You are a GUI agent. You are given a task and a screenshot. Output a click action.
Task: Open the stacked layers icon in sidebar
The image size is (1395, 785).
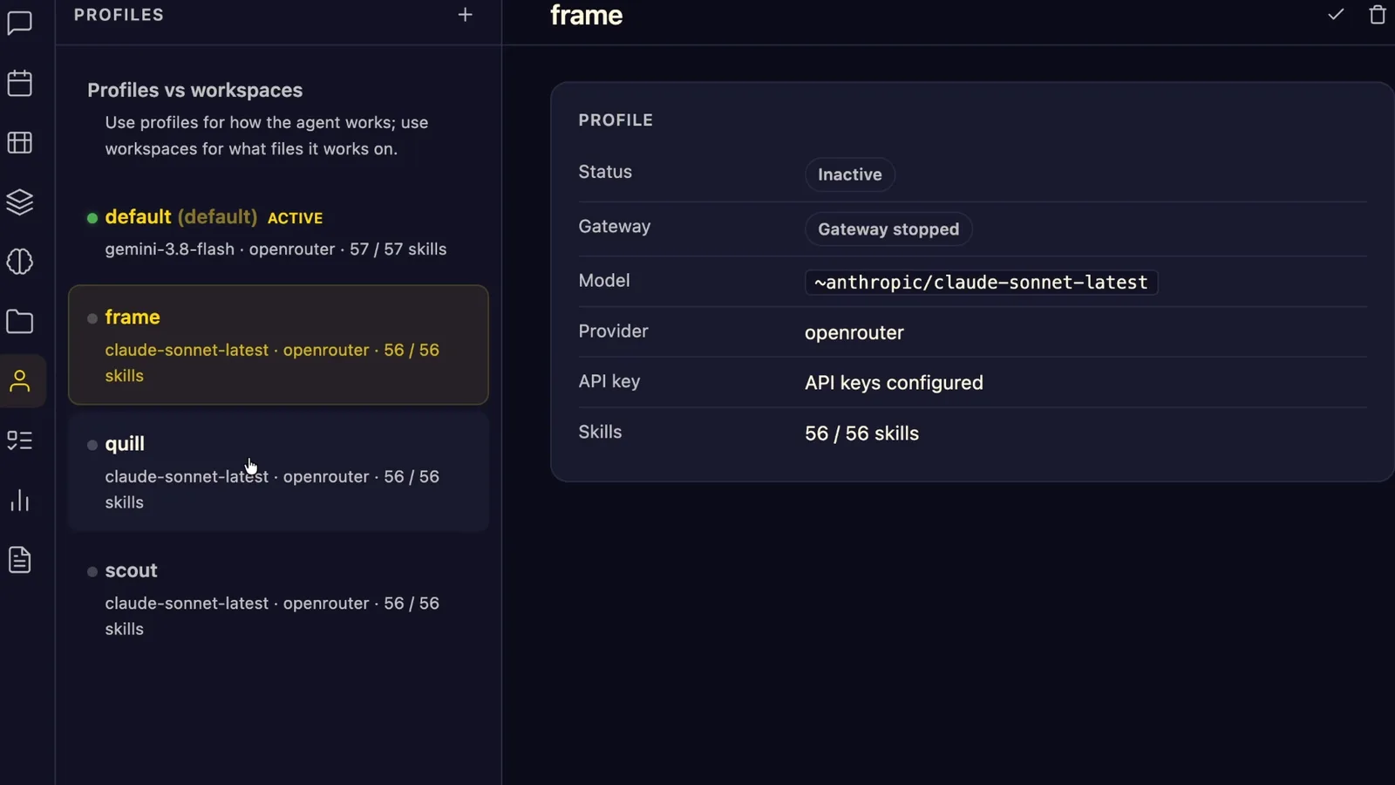pyautogui.click(x=20, y=202)
